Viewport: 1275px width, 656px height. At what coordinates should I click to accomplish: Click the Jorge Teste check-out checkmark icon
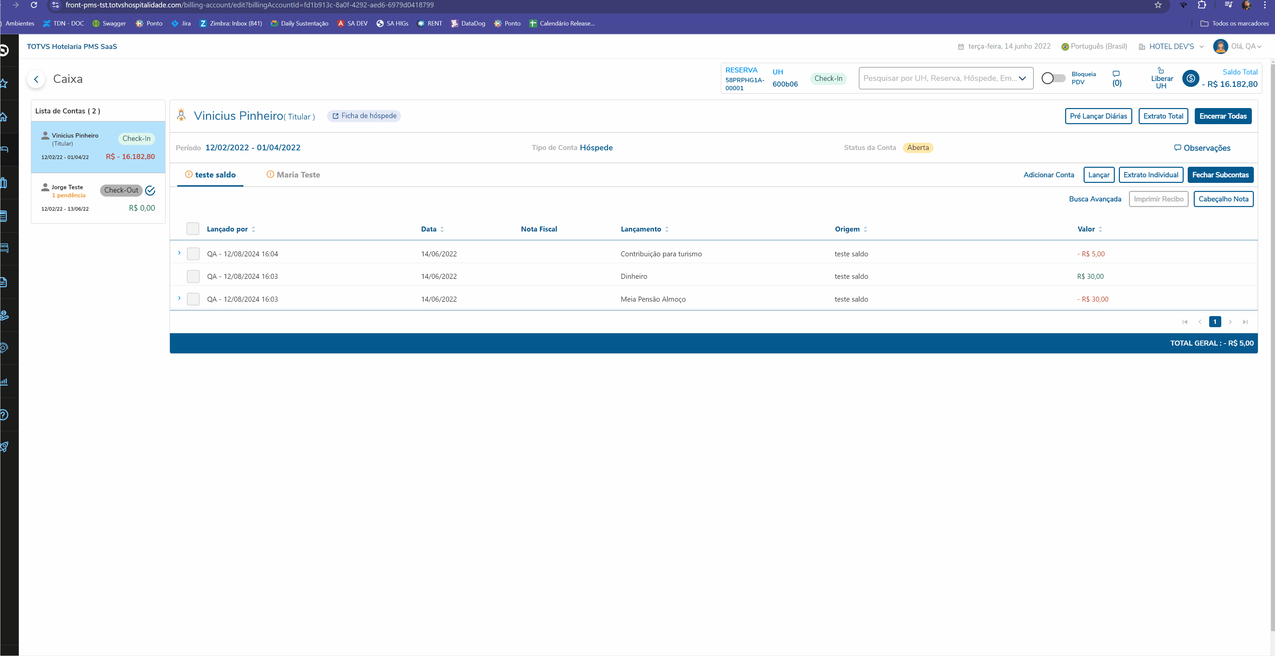point(150,191)
